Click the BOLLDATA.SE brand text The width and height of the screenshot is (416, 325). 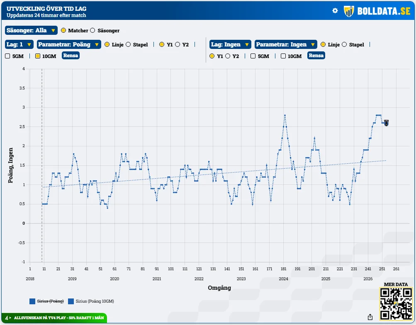384,11
